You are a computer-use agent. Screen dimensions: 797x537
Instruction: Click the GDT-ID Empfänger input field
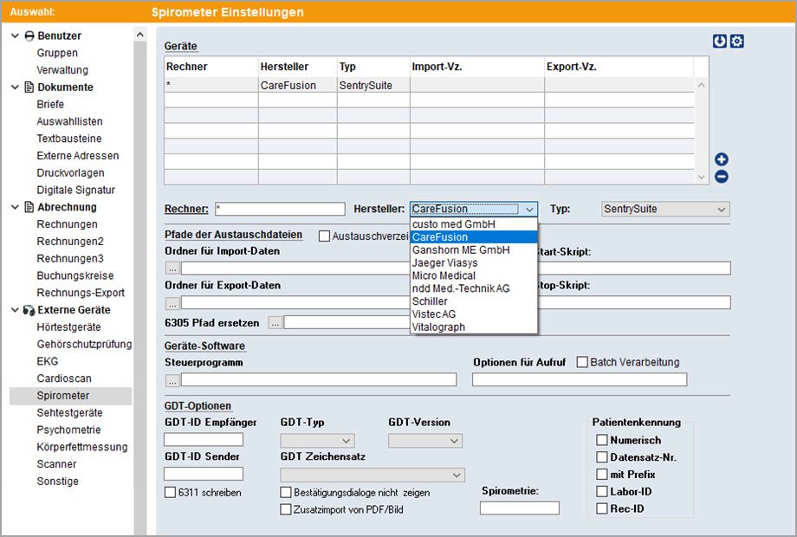(x=203, y=440)
